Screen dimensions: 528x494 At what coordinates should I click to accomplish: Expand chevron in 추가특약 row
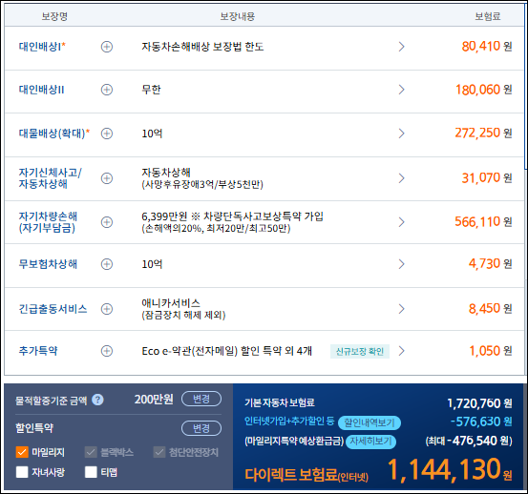[x=401, y=351]
